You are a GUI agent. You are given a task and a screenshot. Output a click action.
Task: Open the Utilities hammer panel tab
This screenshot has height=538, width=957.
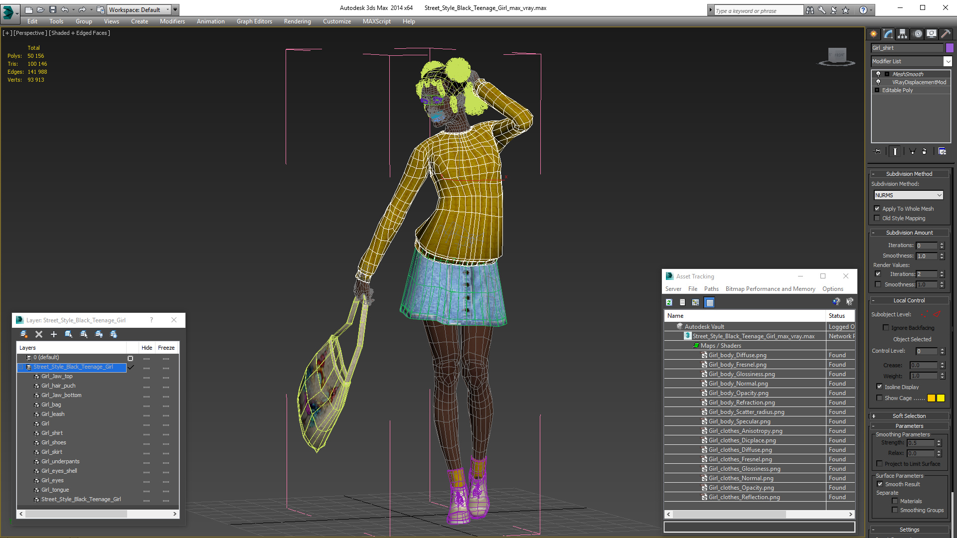tap(946, 34)
